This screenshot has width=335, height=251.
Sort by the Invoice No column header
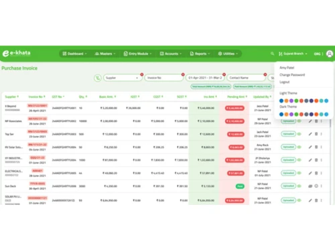pos(37,96)
